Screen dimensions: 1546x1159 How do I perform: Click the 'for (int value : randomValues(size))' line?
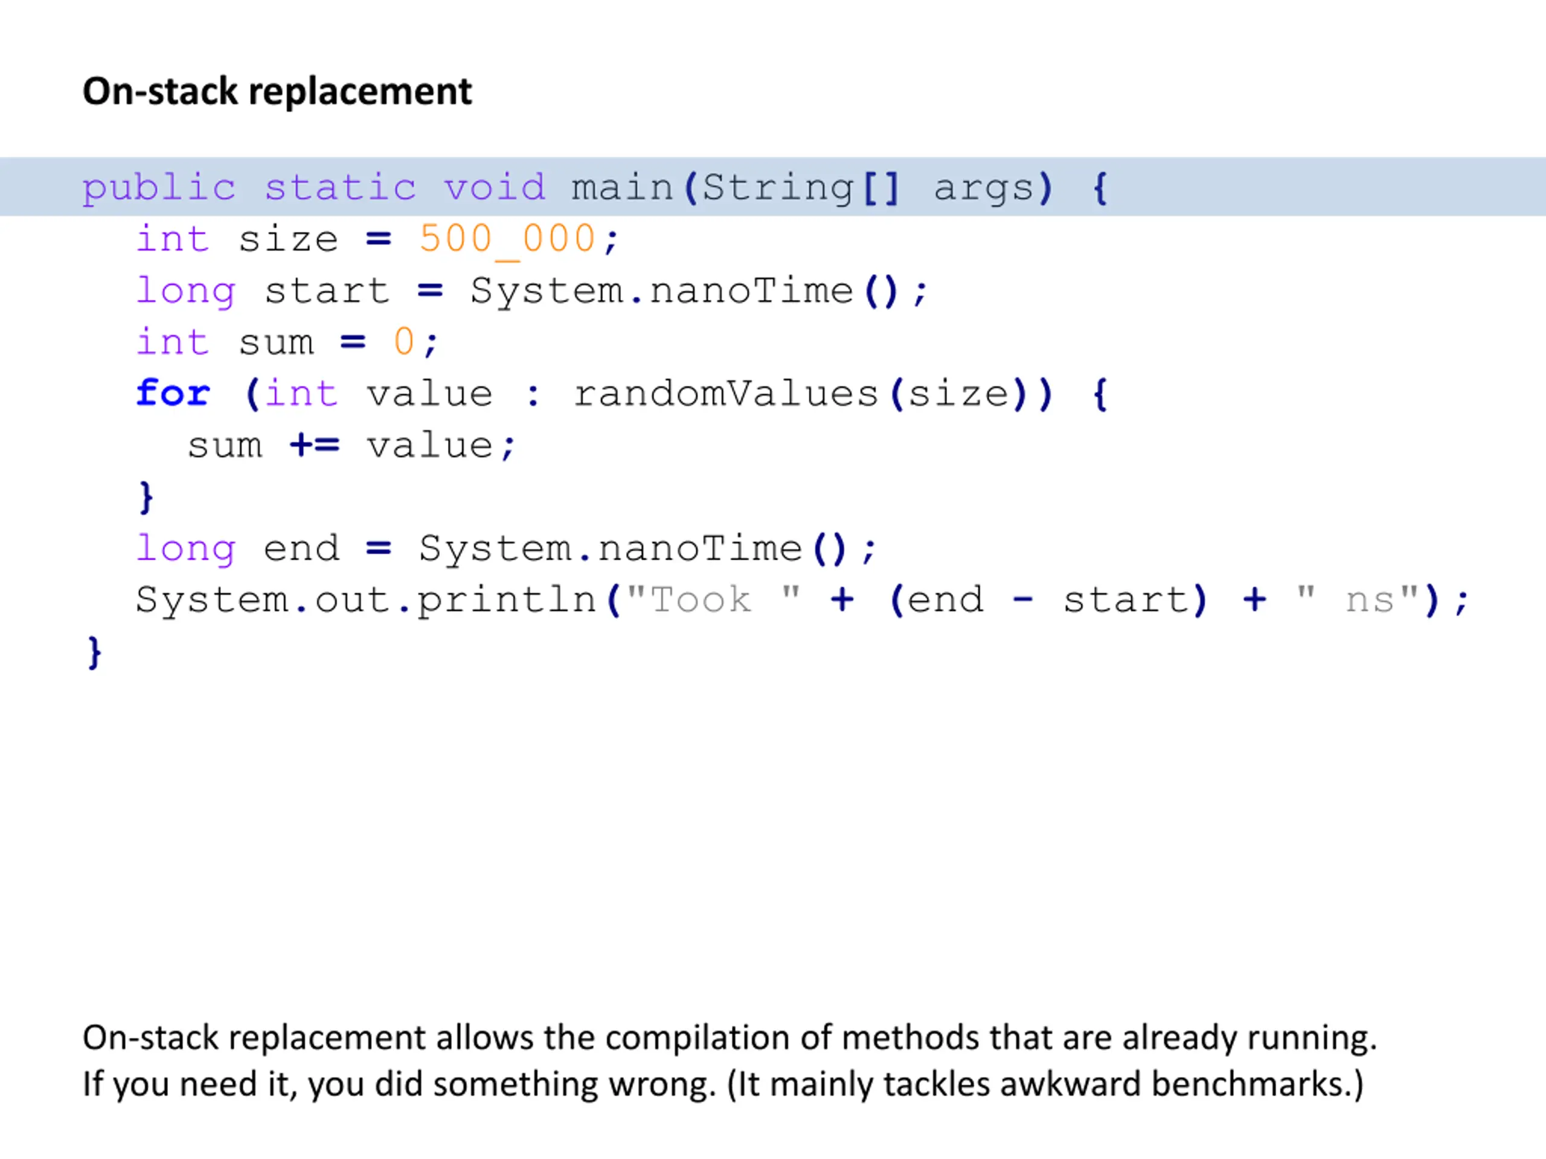(x=622, y=394)
